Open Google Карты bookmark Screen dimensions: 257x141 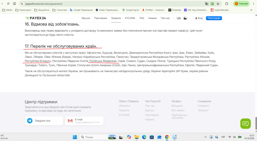131,10
